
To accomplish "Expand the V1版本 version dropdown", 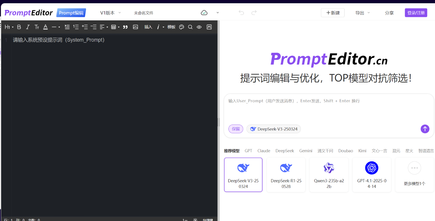I will coord(110,13).
